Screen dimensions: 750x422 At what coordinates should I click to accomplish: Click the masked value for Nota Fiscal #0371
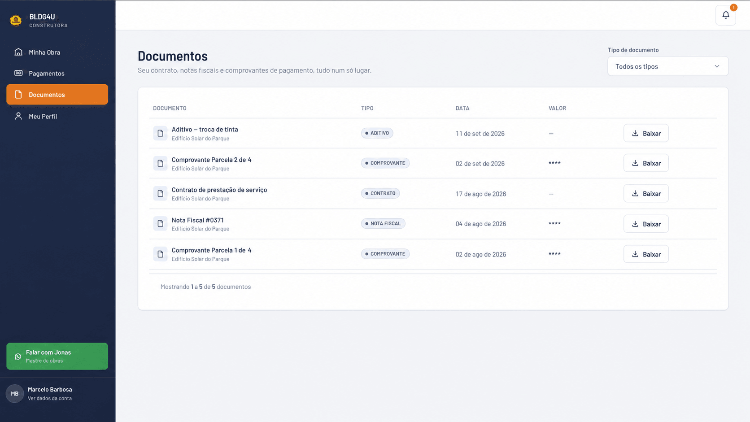554,224
